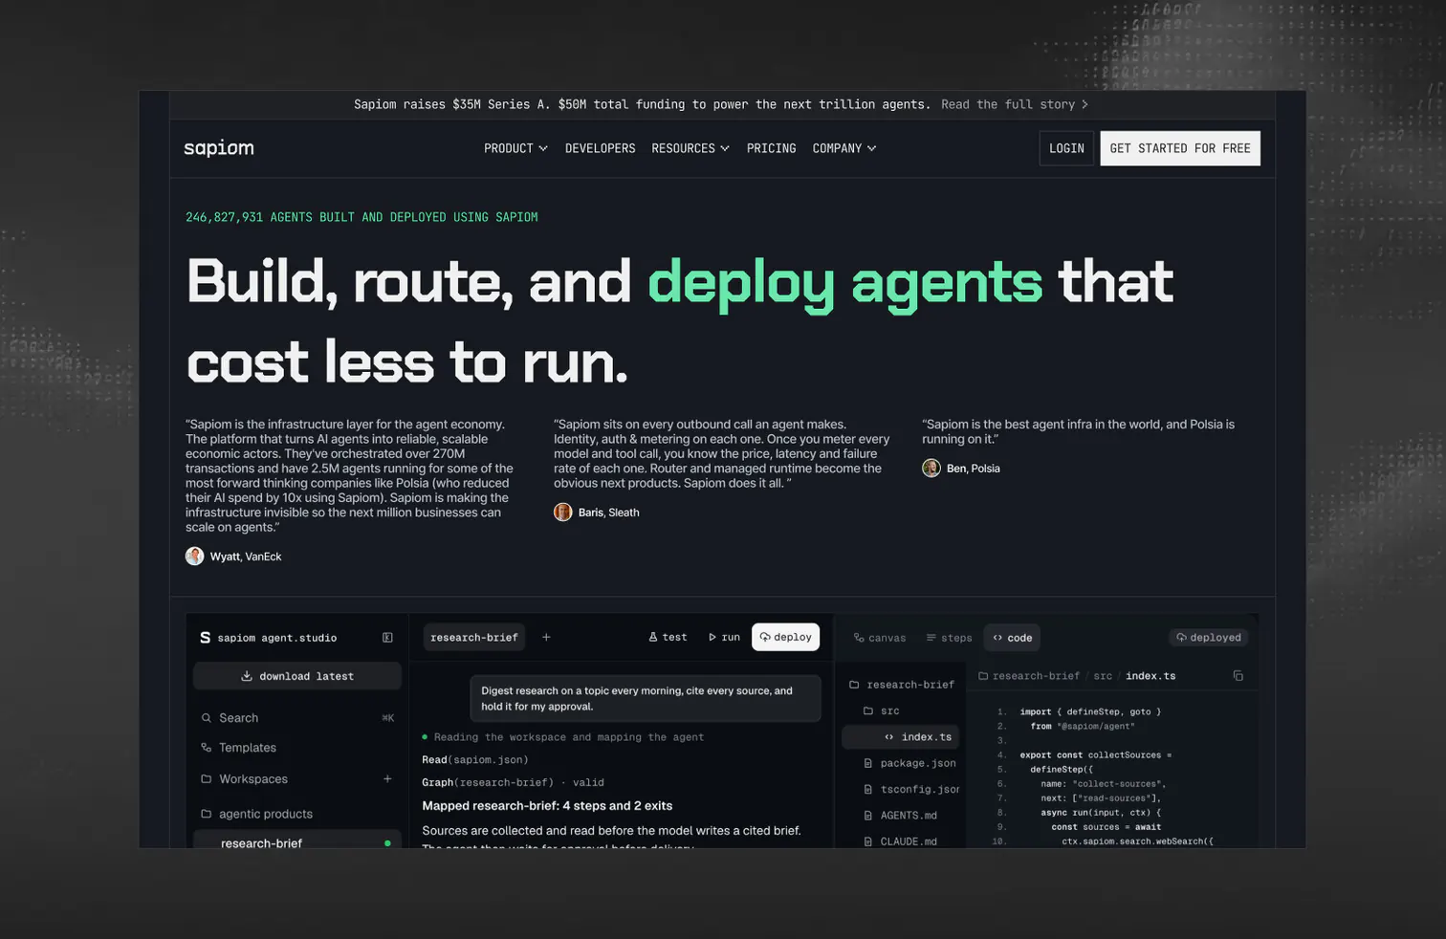Click the folder icon in the index.ts breadcrumb
Screen dimensions: 1446x939
click(983, 676)
